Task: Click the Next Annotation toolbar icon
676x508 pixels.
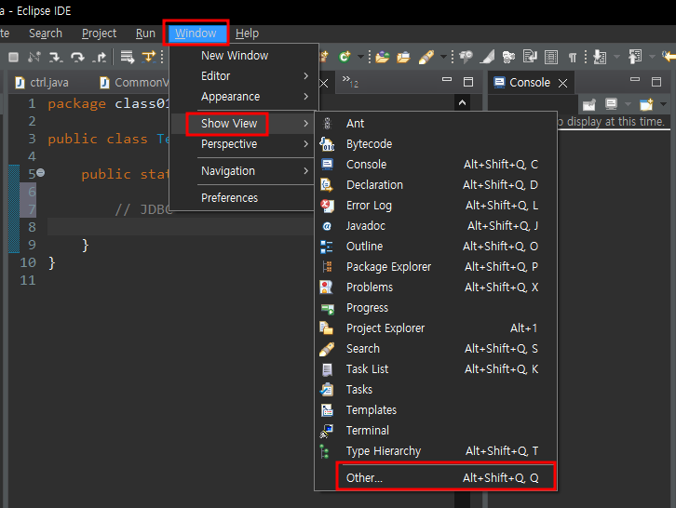Action: [600, 57]
